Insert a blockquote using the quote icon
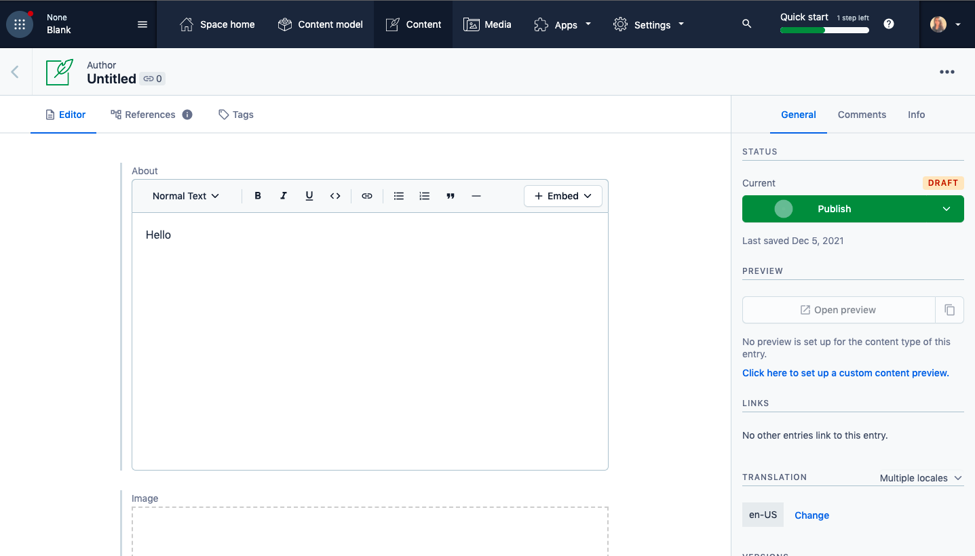Screen dimensions: 975x556 click(x=451, y=195)
